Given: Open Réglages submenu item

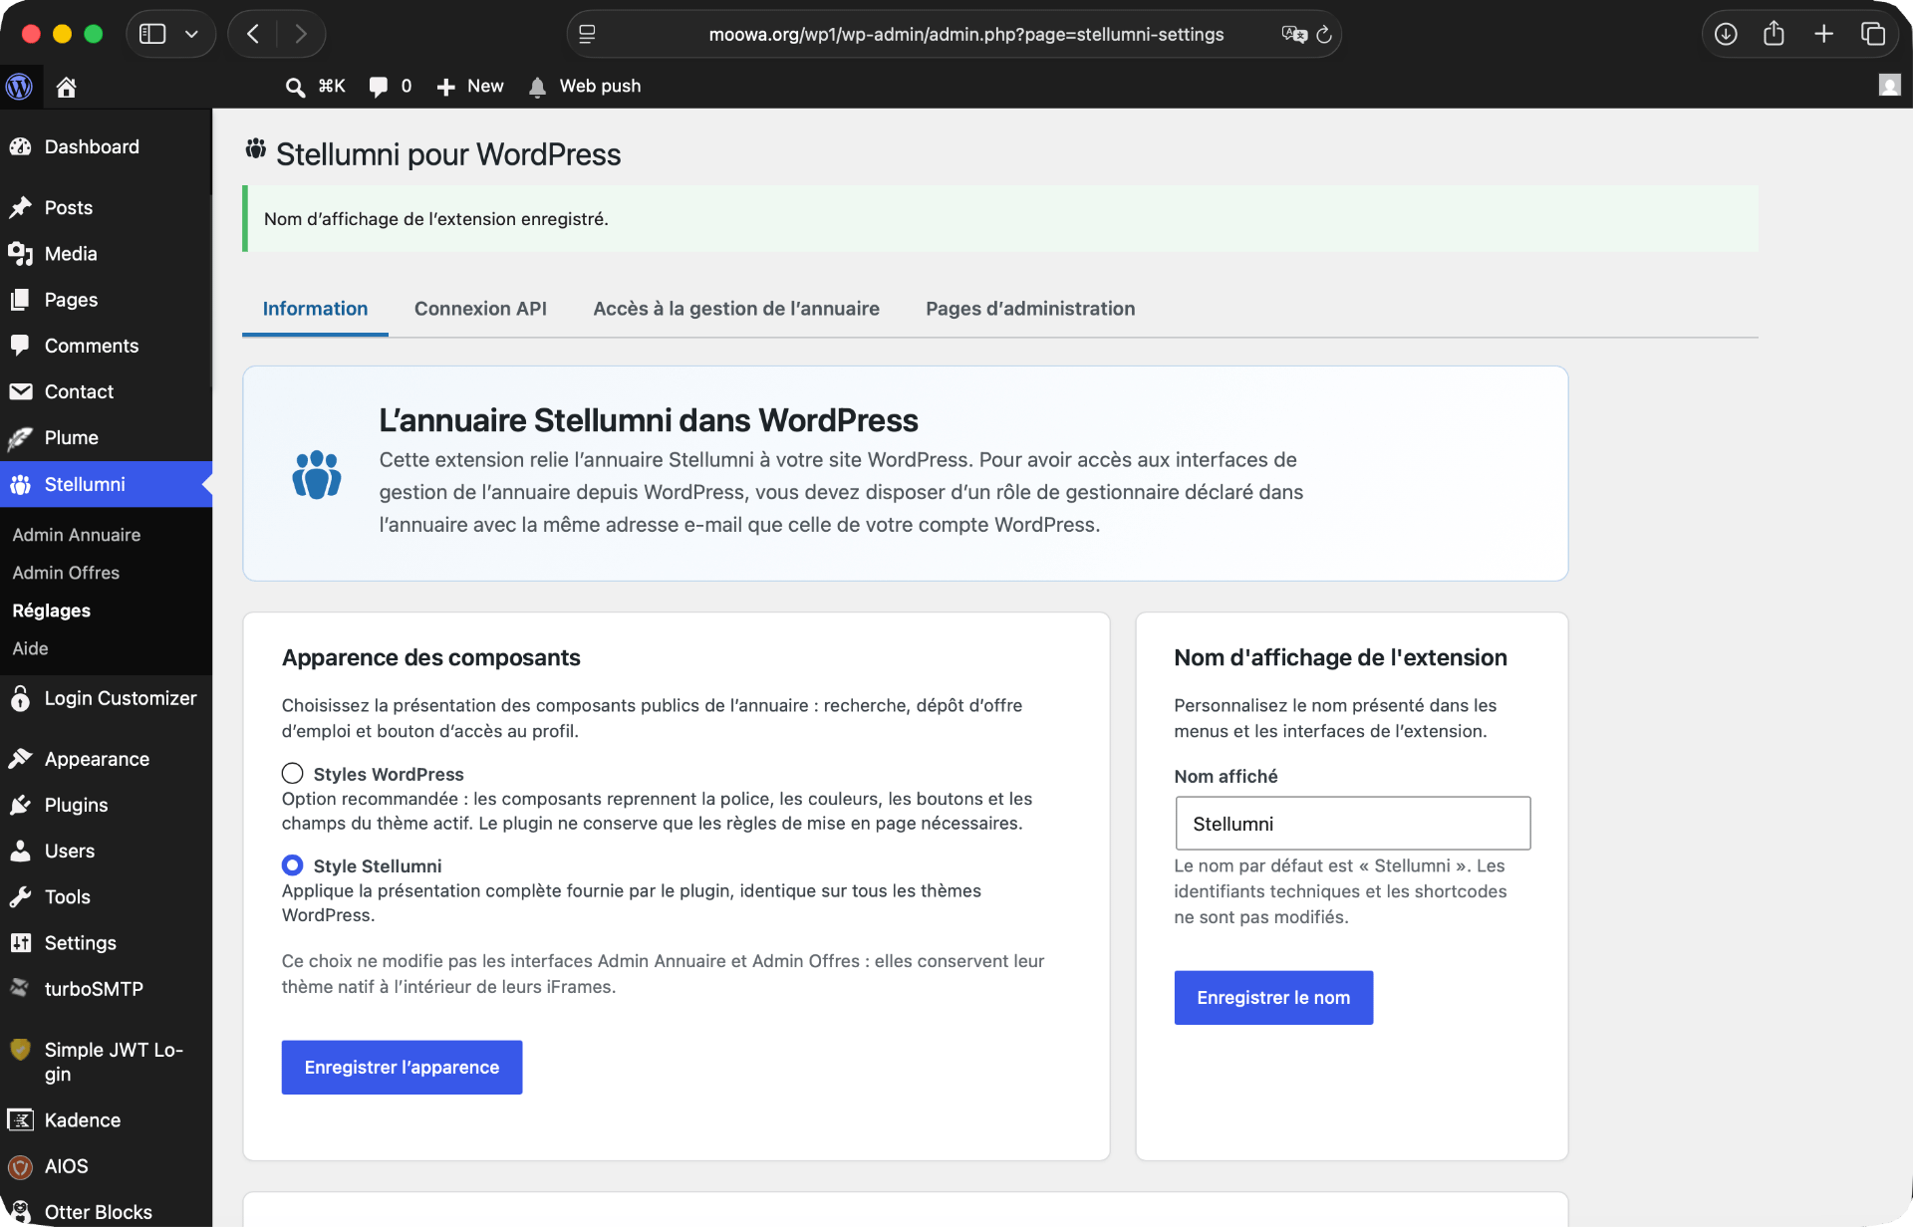Looking at the screenshot, I should click(x=52, y=611).
